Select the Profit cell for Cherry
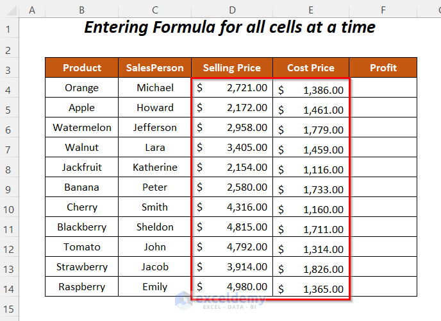Image resolution: width=441 pixels, height=321 pixels. pyautogui.click(x=383, y=207)
